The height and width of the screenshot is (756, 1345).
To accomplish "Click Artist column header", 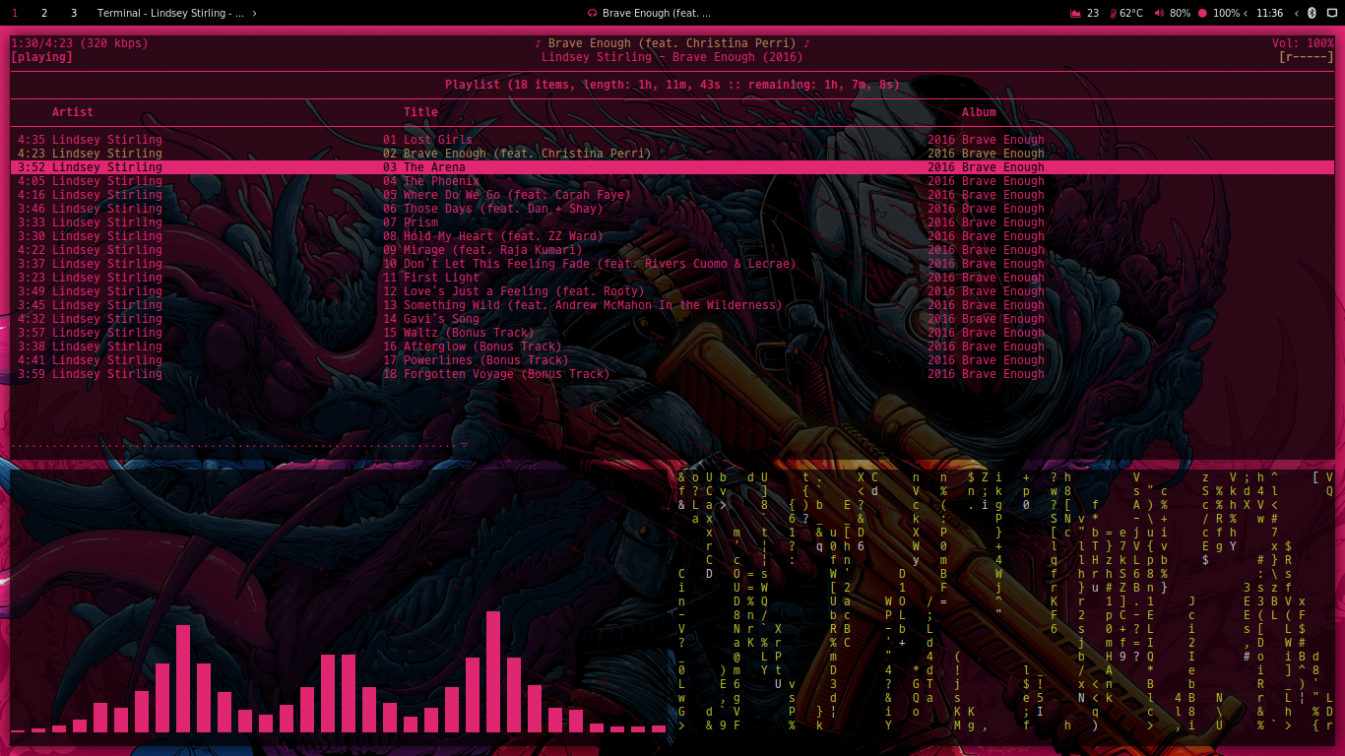I will (x=73, y=112).
